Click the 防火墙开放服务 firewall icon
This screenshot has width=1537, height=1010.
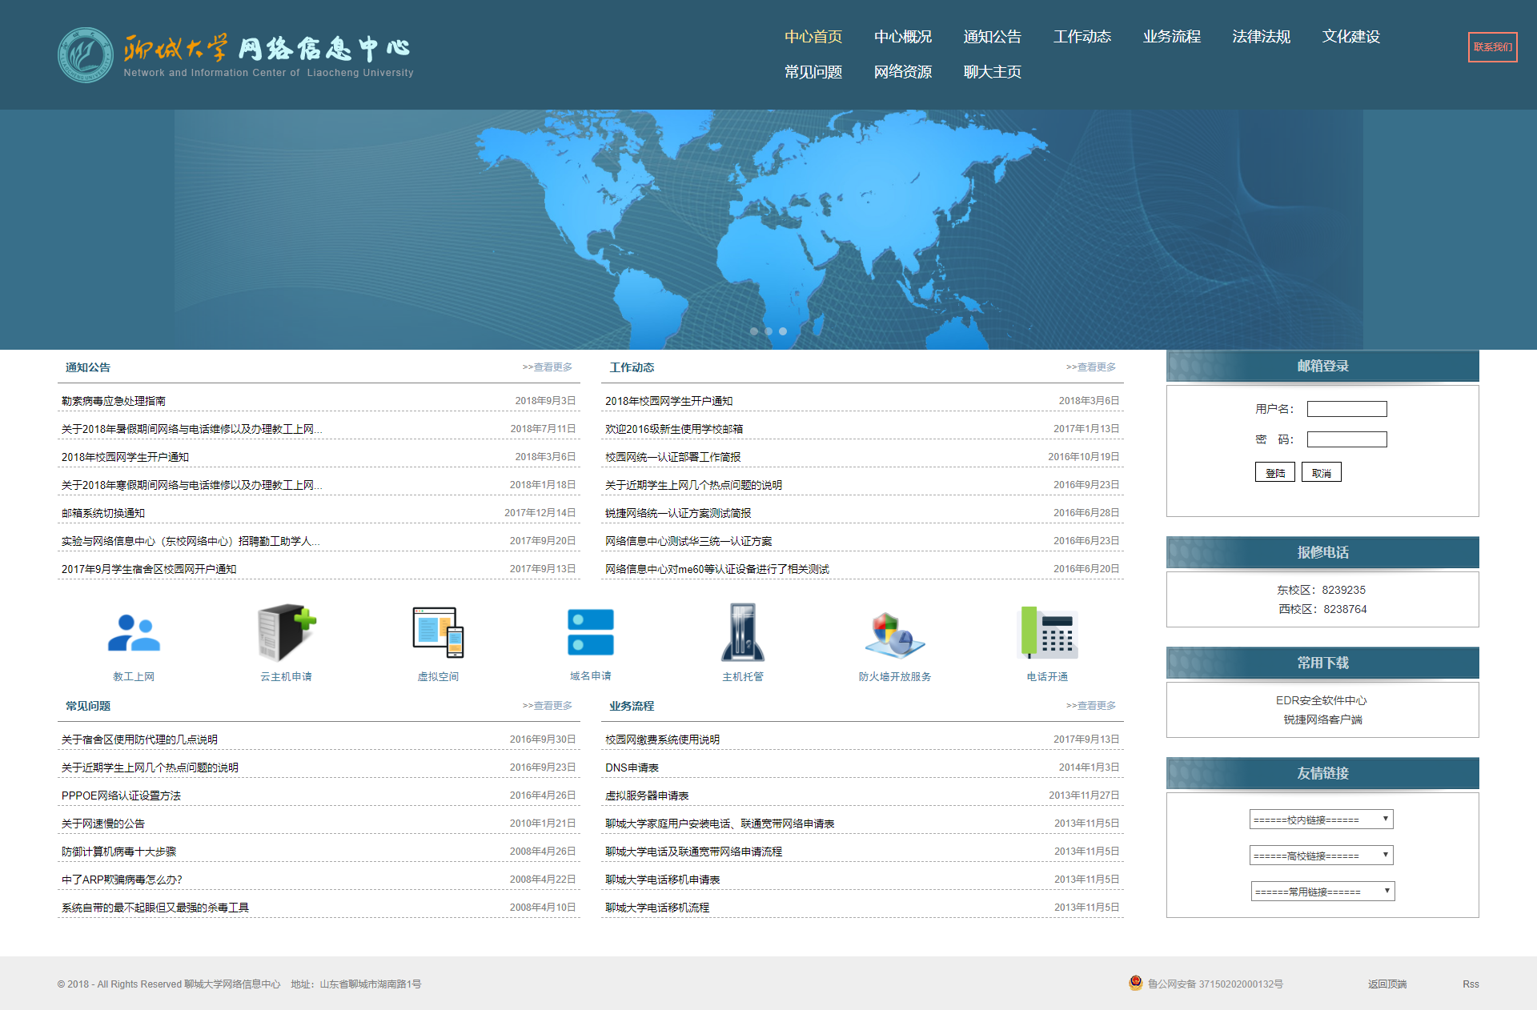[894, 633]
